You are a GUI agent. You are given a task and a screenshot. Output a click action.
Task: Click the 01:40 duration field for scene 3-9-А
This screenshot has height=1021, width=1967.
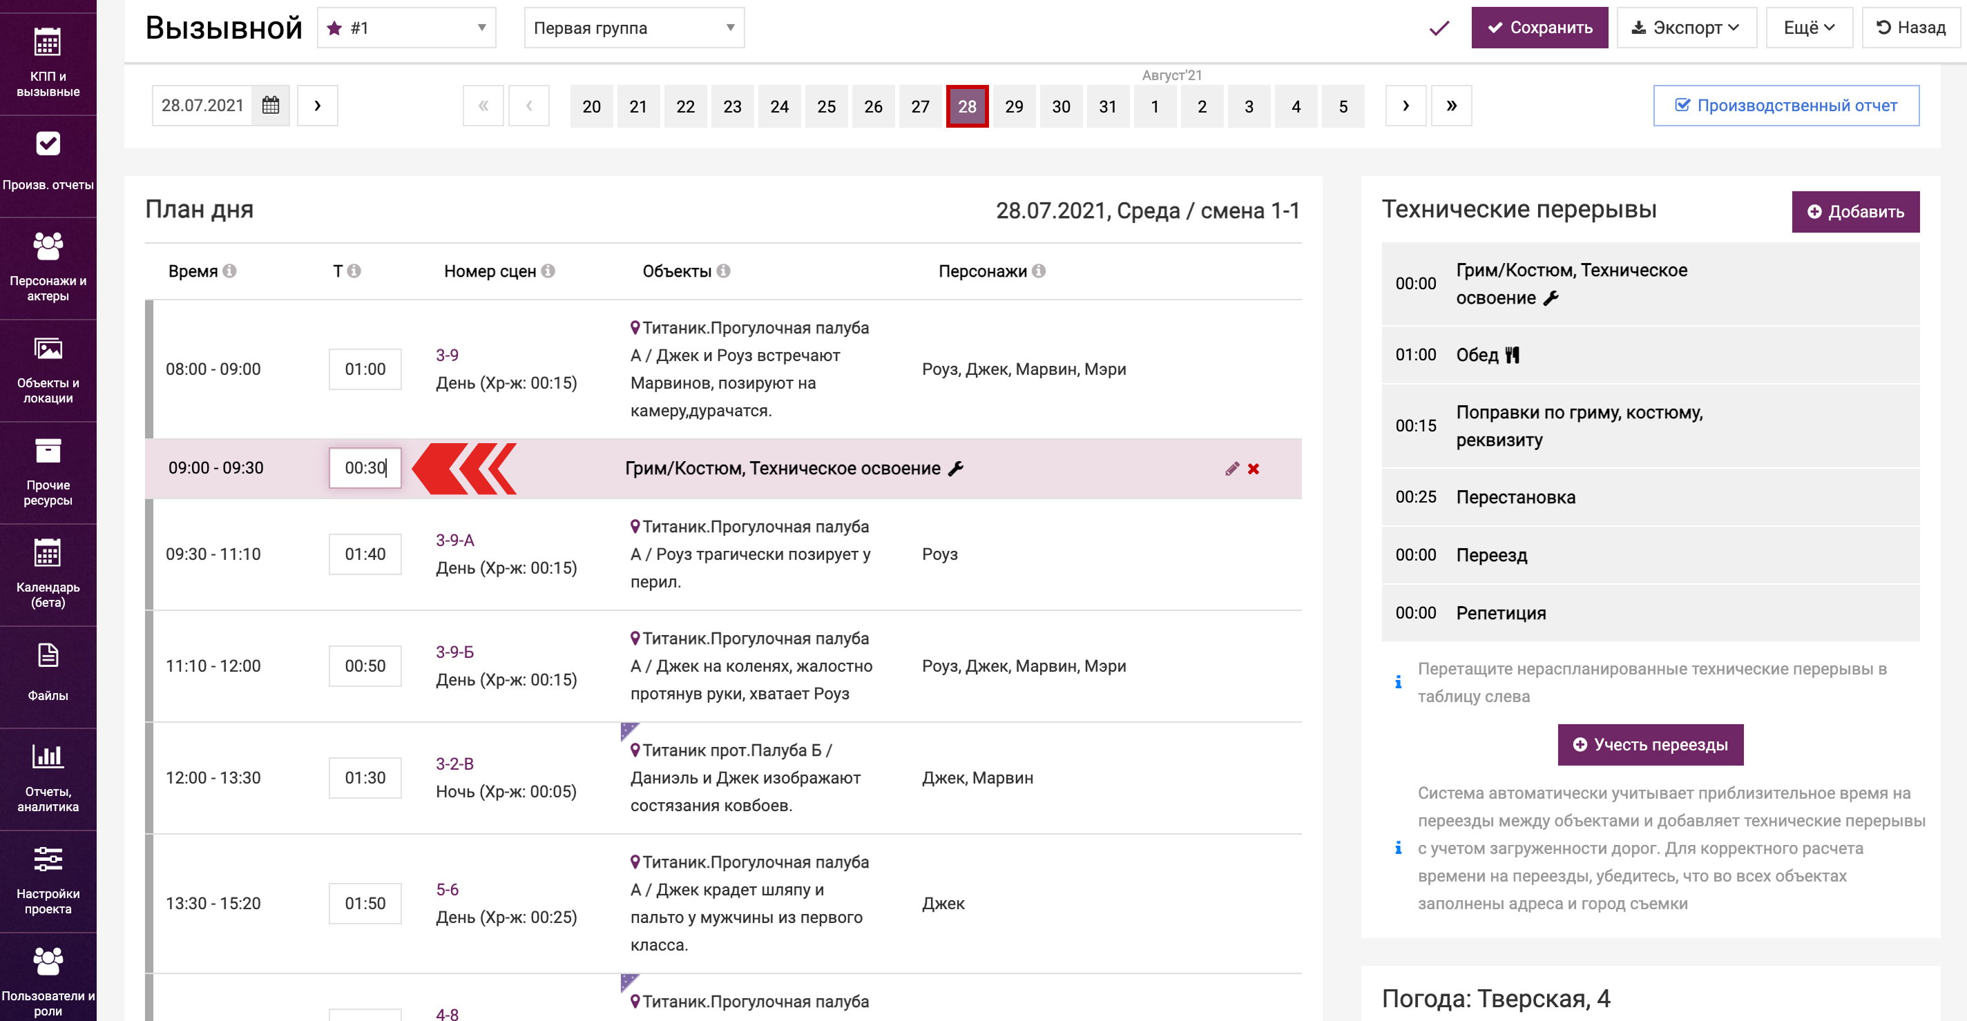(x=365, y=554)
